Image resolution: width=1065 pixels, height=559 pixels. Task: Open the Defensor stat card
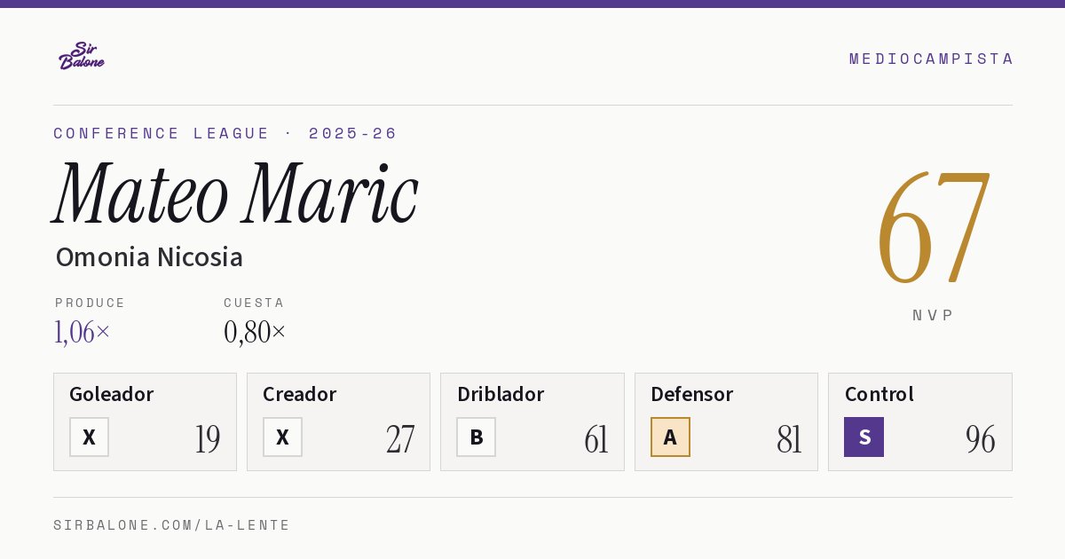726,421
